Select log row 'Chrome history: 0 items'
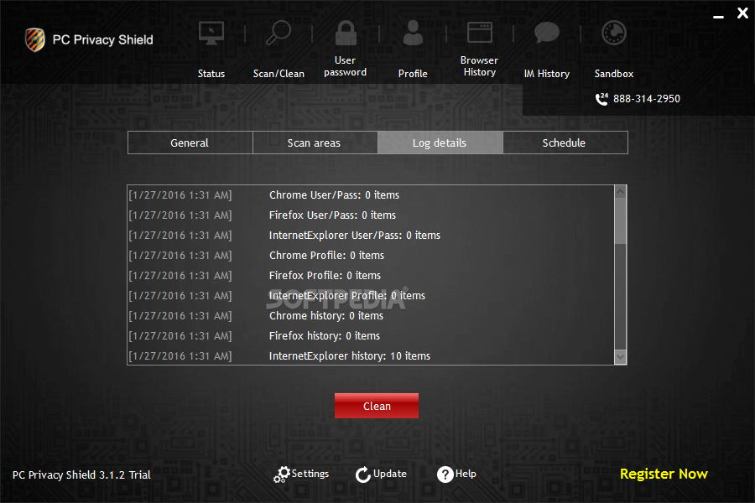 371,316
